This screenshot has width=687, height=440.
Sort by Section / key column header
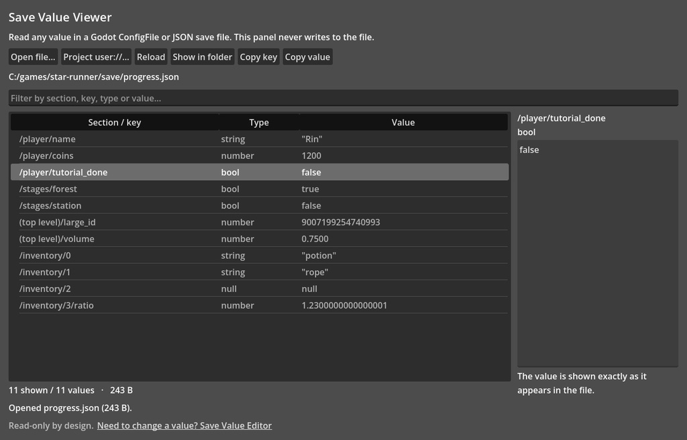pyautogui.click(x=115, y=122)
